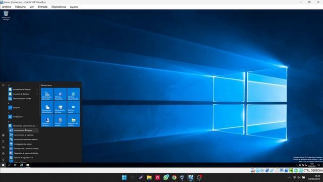
Task: Click the Start menu settings gear icon
Action: pyautogui.click(x=3, y=154)
